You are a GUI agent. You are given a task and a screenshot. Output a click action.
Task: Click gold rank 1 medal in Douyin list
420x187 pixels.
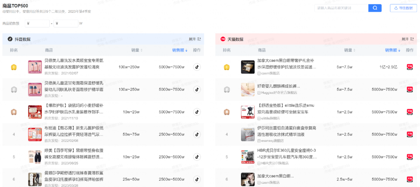click(14, 67)
